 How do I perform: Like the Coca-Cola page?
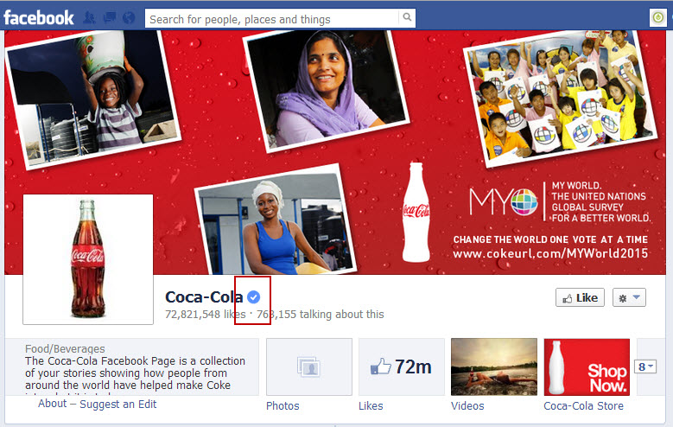[580, 297]
